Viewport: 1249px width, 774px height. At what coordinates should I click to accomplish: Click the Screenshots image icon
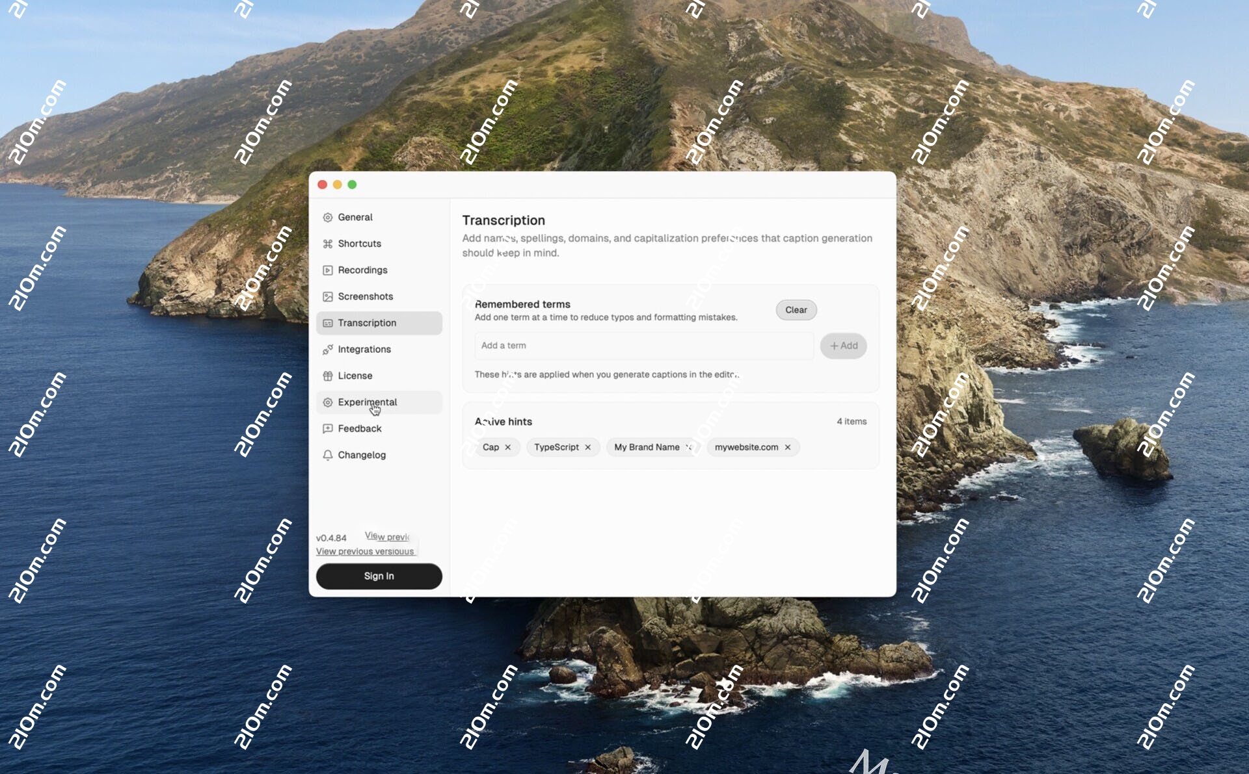click(328, 296)
